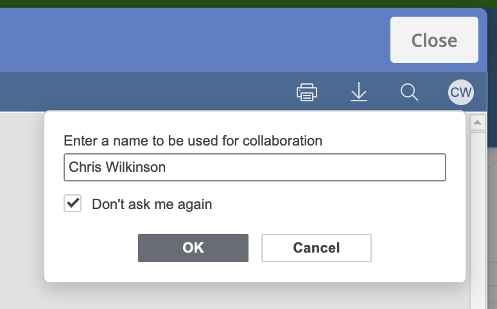Focus the collaboration name input field
Viewport: 497px width, 309px height.
coord(255,167)
